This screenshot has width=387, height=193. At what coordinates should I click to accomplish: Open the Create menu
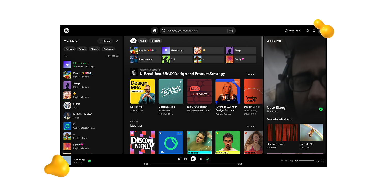pos(105,41)
